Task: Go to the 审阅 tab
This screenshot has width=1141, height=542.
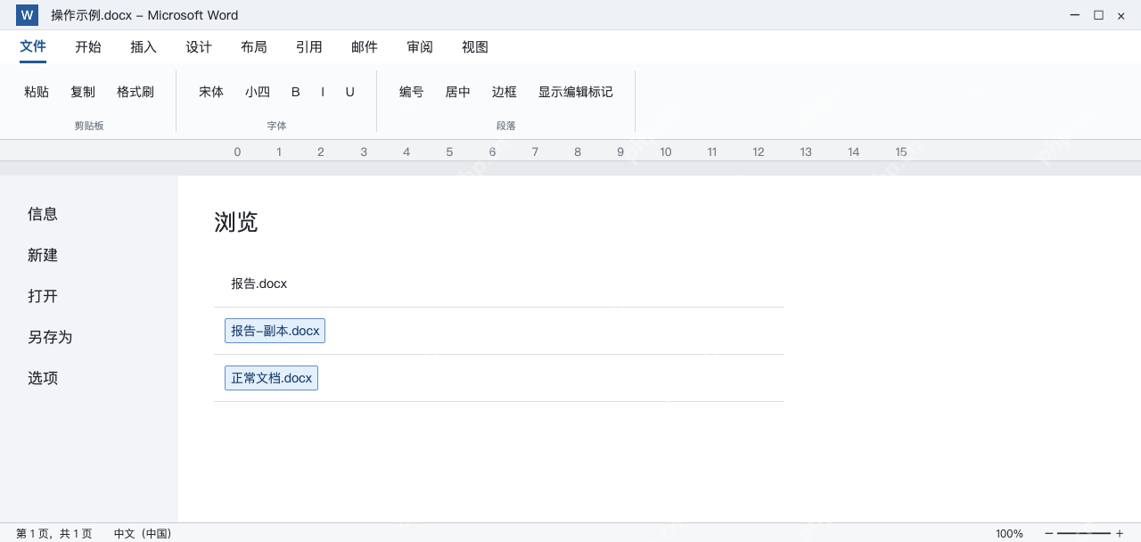Action: 420,47
